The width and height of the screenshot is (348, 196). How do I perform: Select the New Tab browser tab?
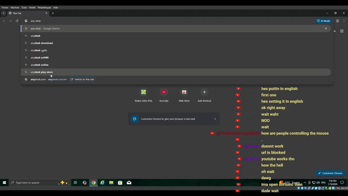[x=28, y=13]
